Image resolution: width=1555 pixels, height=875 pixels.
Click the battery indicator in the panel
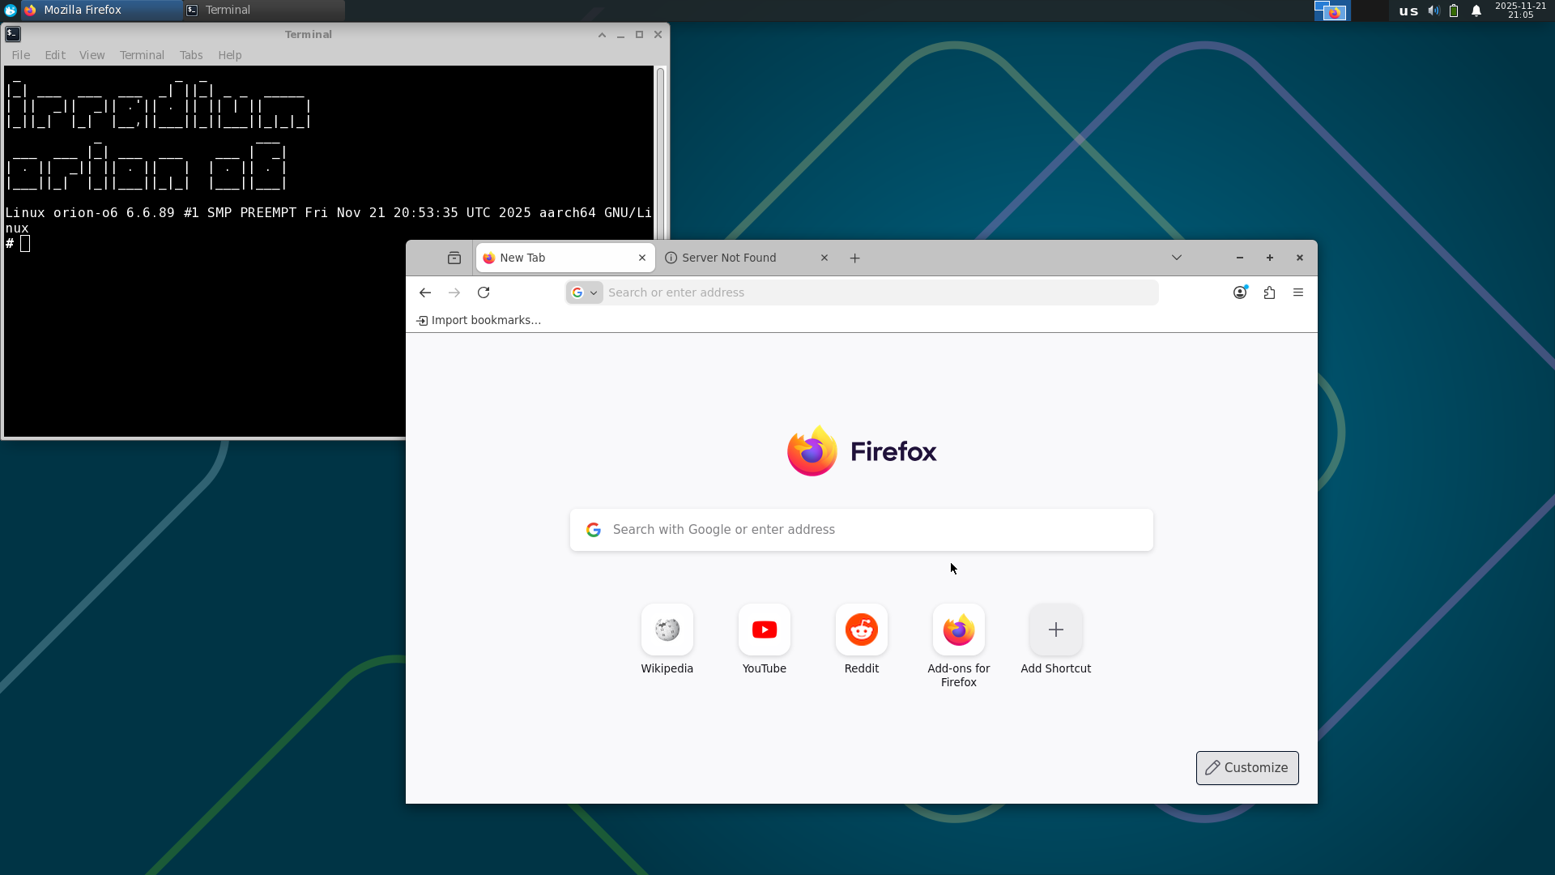pyautogui.click(x=1454, y=11)
